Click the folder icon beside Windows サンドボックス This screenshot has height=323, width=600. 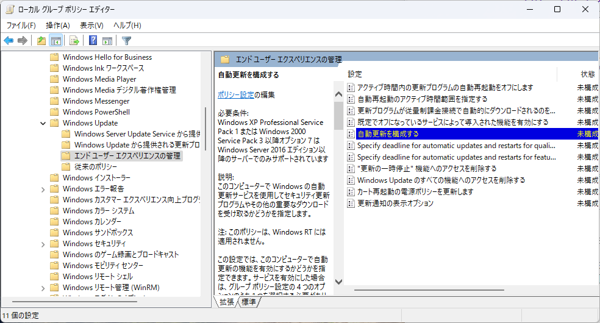55,233
